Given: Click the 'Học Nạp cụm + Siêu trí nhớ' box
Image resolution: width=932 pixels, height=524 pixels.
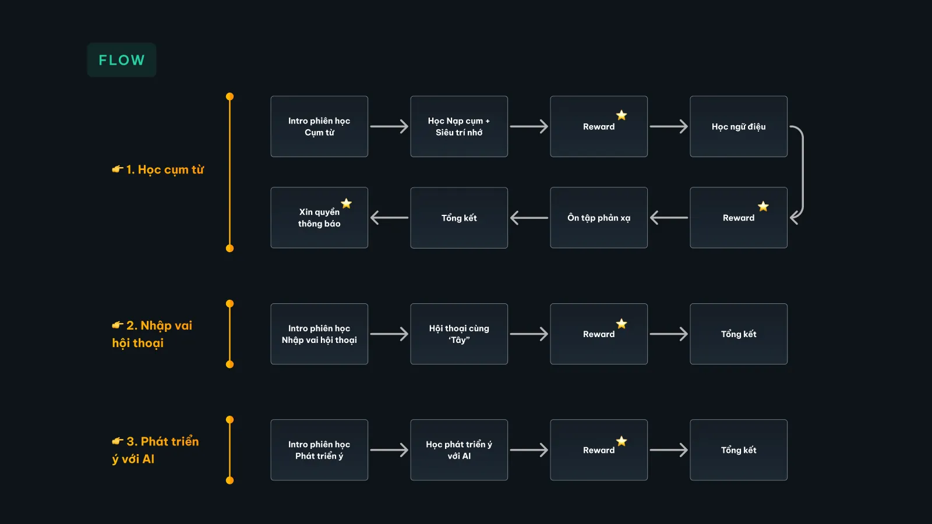Looking at the screenshot, I should [459, 126].
